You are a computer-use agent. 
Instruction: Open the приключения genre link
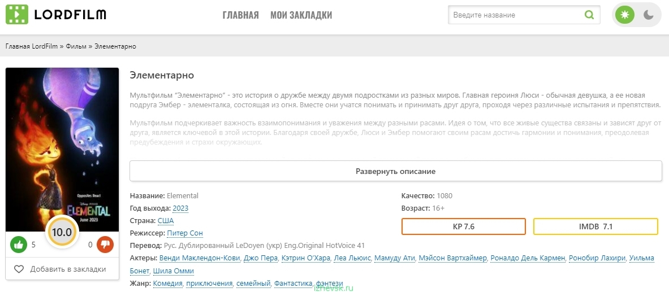(x=209, y=283)
